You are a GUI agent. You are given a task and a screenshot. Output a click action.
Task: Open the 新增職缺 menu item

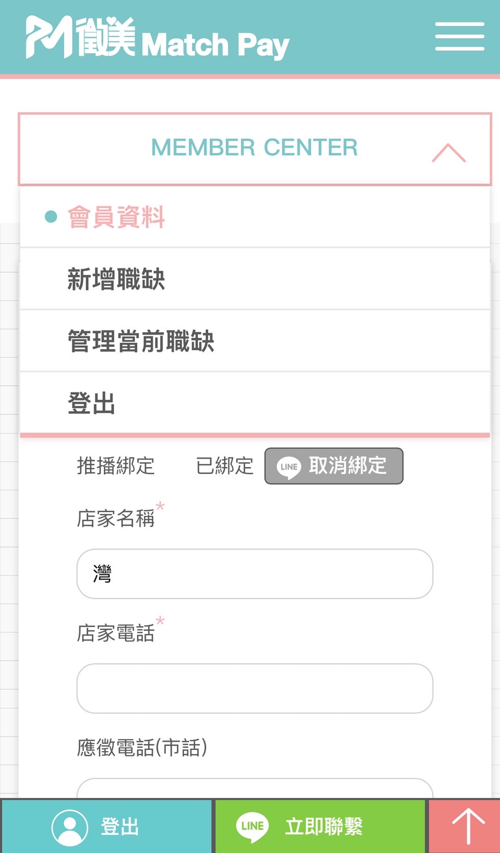tap(116, 279)
